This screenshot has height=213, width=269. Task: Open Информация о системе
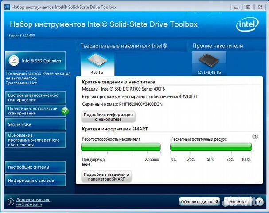pyautogui.click(x=35, y=181)
